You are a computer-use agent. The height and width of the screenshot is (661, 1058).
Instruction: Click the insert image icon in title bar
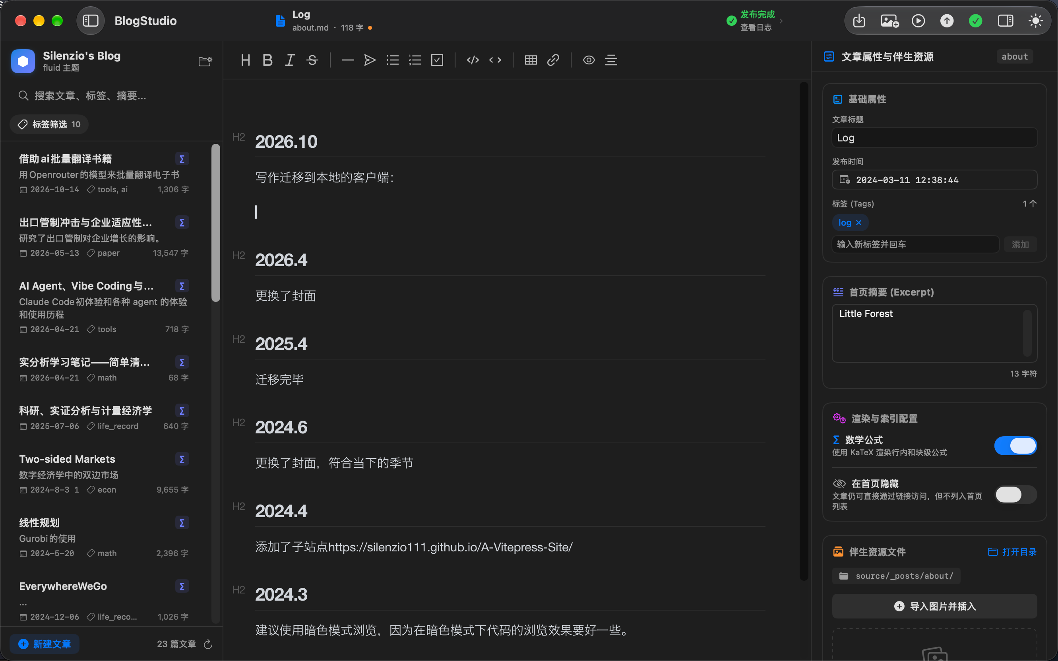point(889,21)
